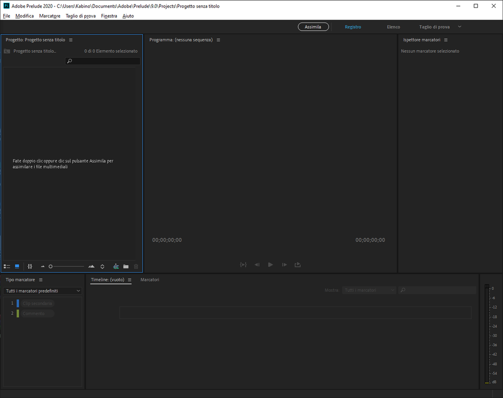
Task: Click the green swatch of Commento
Action: tap(18, 313)
